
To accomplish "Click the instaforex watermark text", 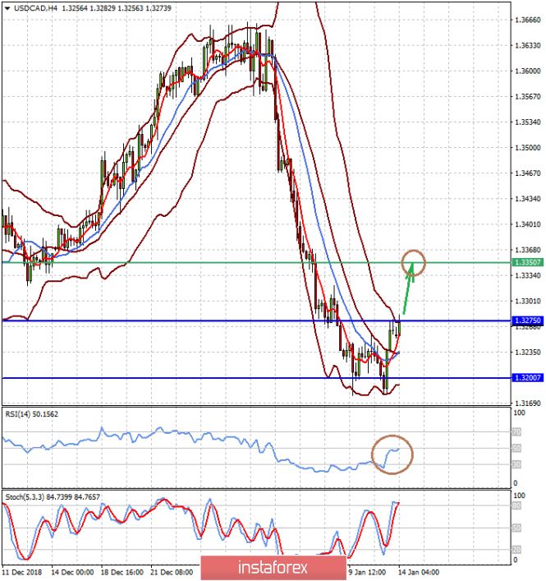I will click(273, 567).
